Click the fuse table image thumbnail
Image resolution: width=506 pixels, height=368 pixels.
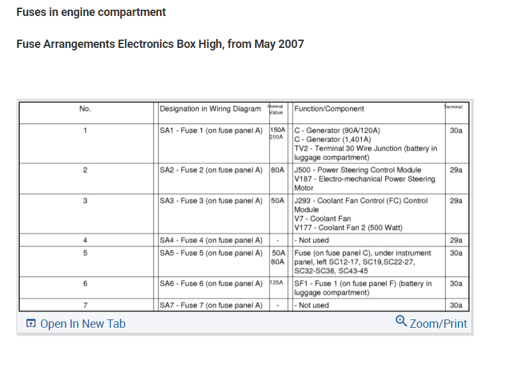coord(244,206)
